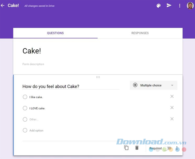Click the Send form icon
Viewport: 195px width, 159px height.
(169, 5)
